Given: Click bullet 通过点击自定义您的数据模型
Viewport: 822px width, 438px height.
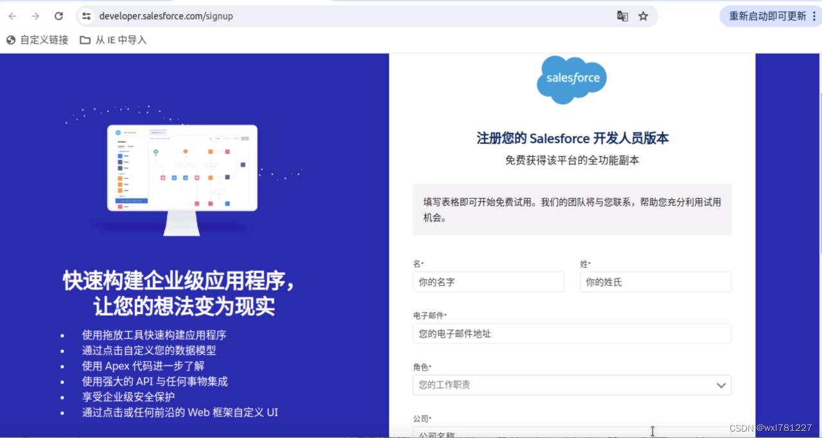Looking at the screenshot, I should [x=149, y=351].
